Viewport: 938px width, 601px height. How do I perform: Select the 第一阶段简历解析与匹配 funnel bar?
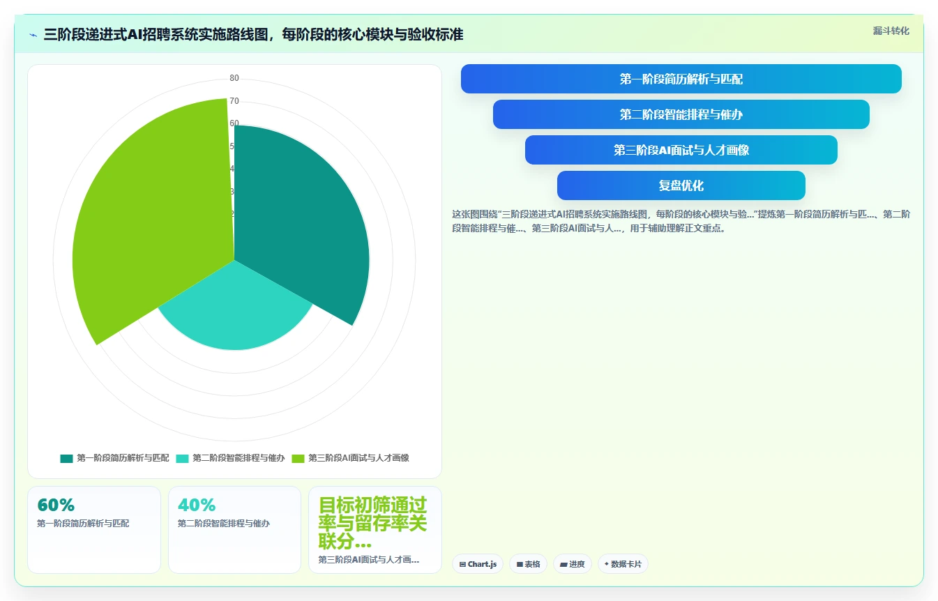click(x=681, y=79)
